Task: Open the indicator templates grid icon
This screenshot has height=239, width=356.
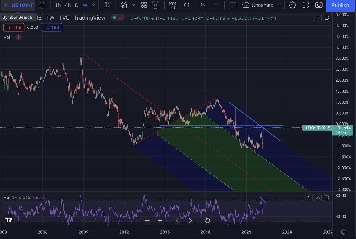Action: pos(144,5)
